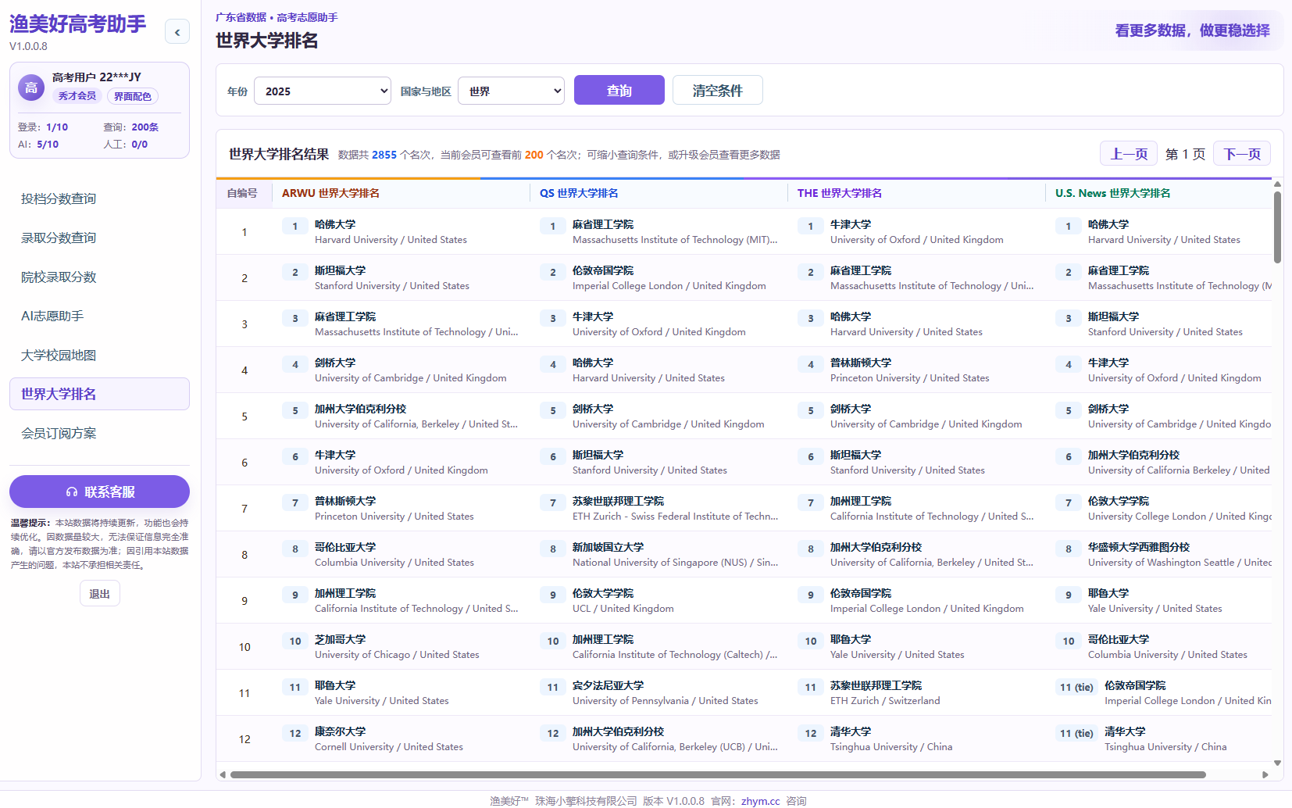The width and height of the screenshot is (1292, 808).
Task: Click the horizontal scrollbar of the table
Action: coord(717,774)
